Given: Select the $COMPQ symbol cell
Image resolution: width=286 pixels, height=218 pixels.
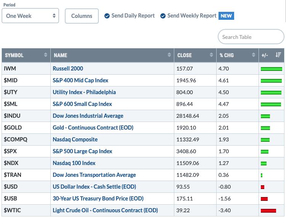Looking at the screenshot, I should [x=26, y=139].
